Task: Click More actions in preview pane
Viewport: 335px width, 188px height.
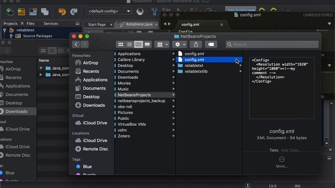Action: pos(282,162)
